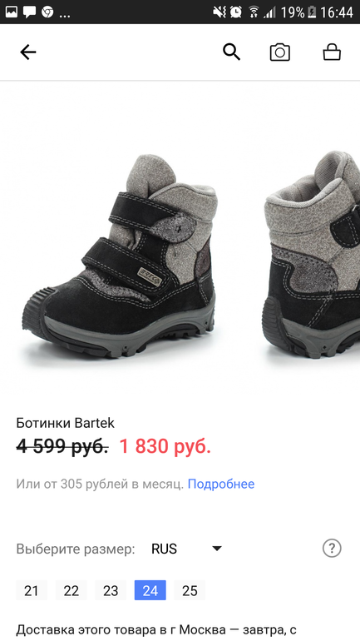This screenshot has height=641, width=360.
Task: Open the shopping bag cart
Action: 332,52
